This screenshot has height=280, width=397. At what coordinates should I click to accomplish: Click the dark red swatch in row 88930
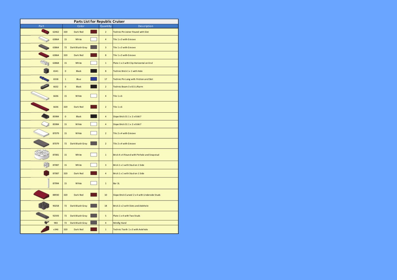pyautogui.click(x=94, y=195)
